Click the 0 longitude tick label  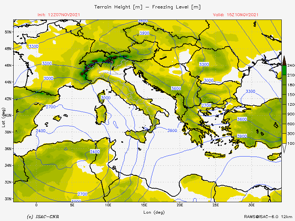coord(36,205)
